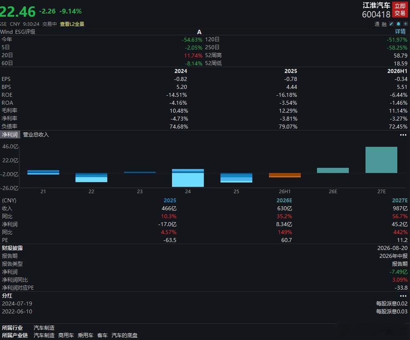Click the 乘用车 industry chain tag
The width and height of the screenshot is (410, 340).
[85, 335]
